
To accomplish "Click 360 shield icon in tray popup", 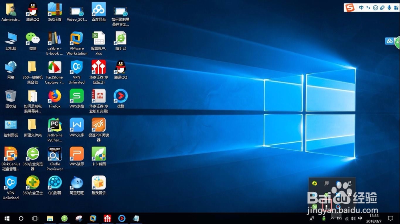I will coord(314,183).
